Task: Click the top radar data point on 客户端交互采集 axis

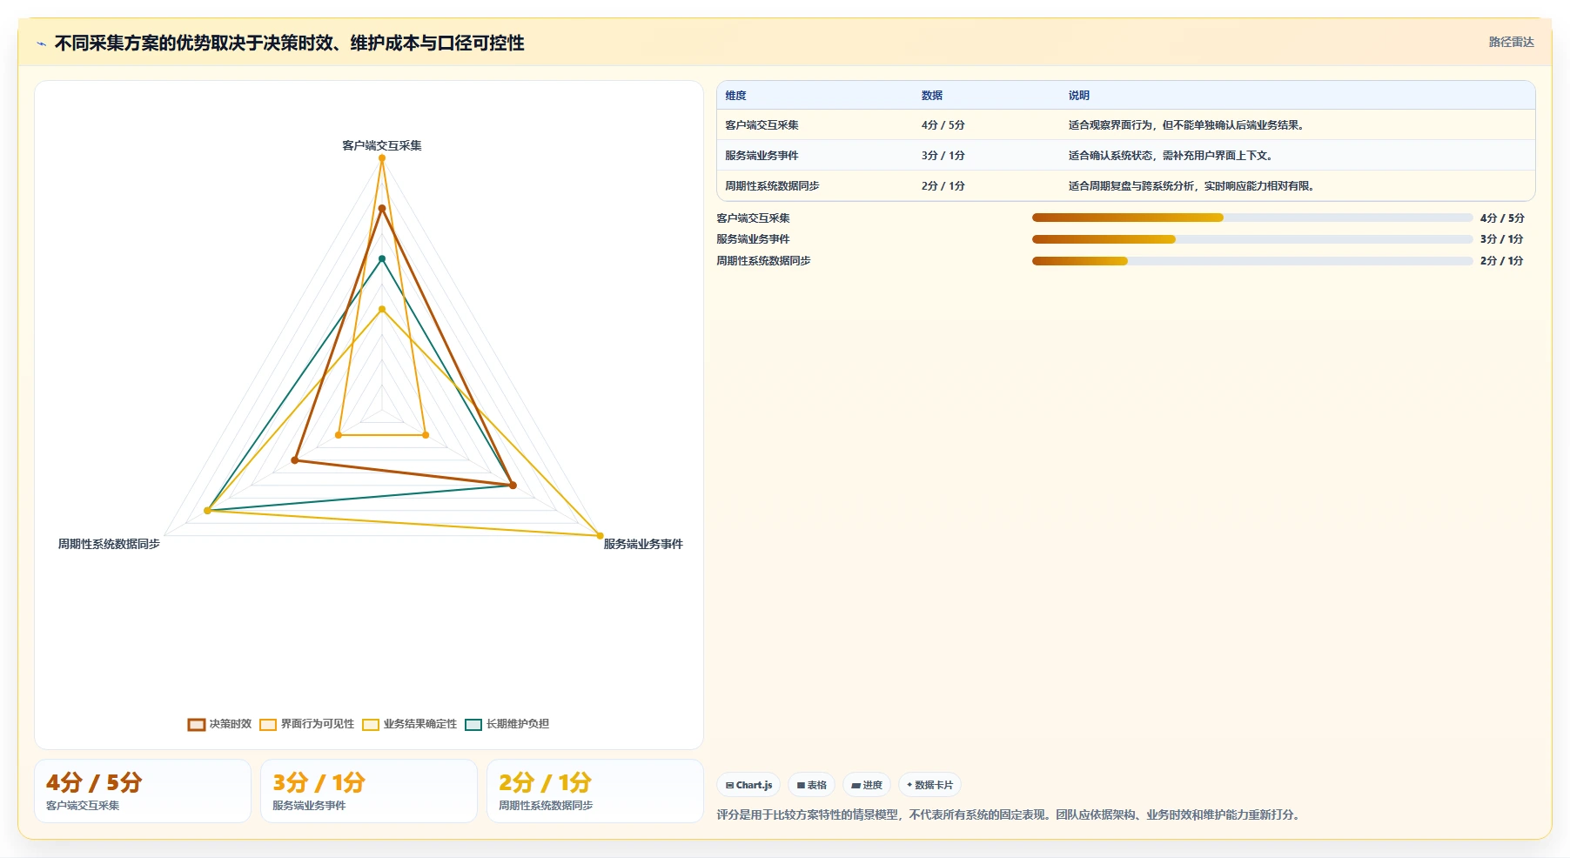Action: click(x=382, y=158)
